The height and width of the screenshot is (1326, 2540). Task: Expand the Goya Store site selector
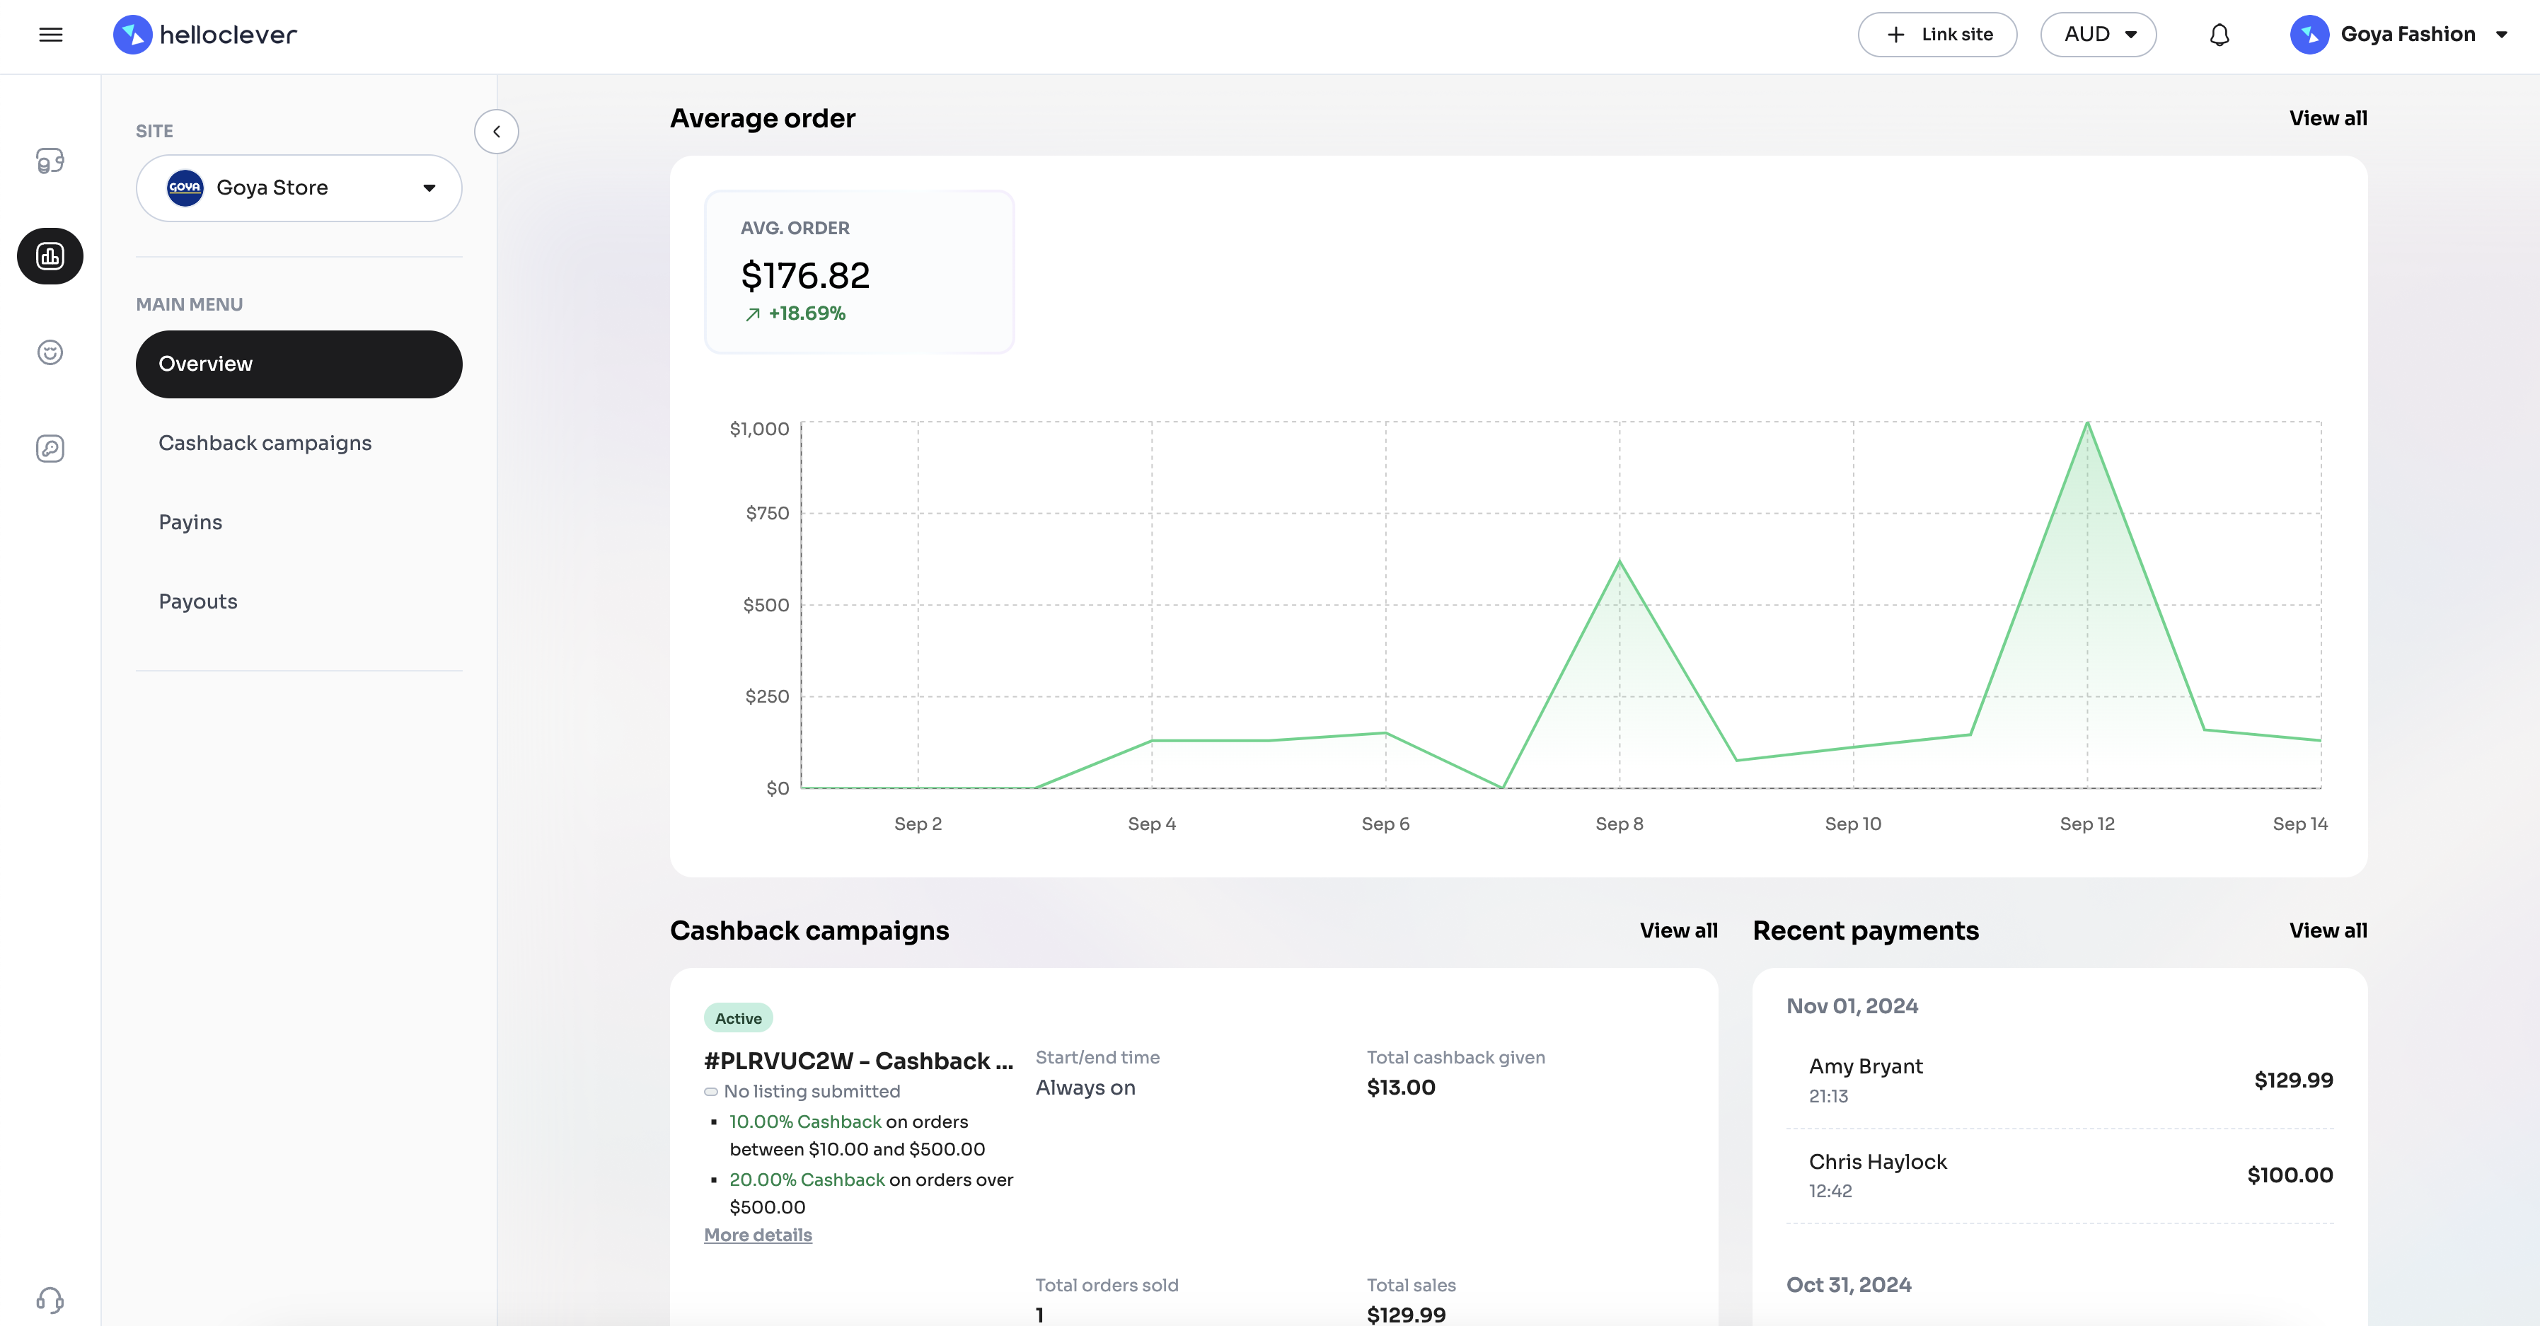299,188
